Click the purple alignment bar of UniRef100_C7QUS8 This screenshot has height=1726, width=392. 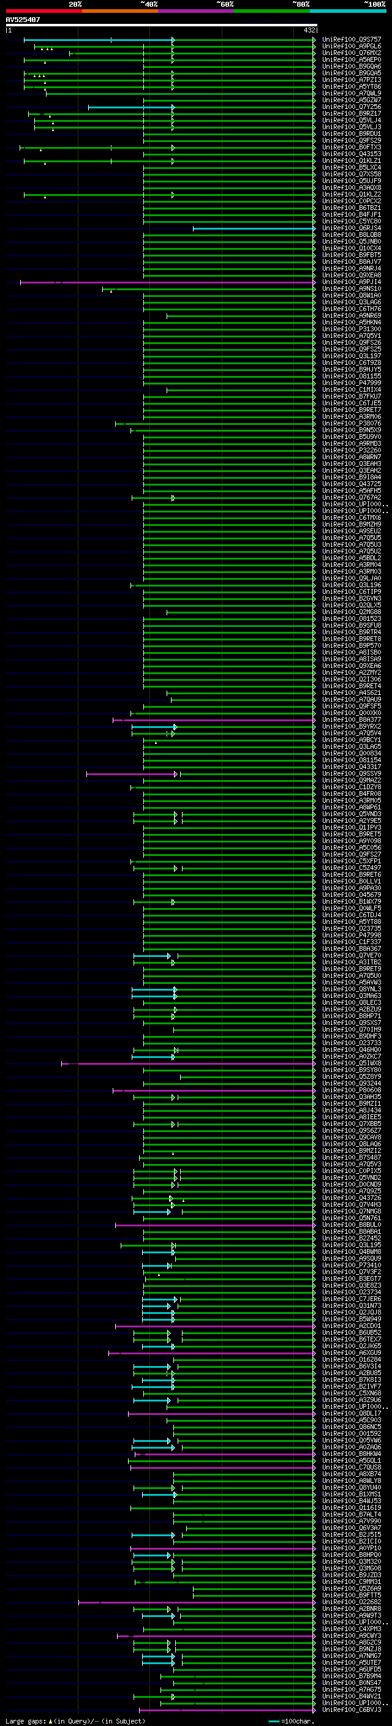pyautogui.click(x=222, y=1468)
